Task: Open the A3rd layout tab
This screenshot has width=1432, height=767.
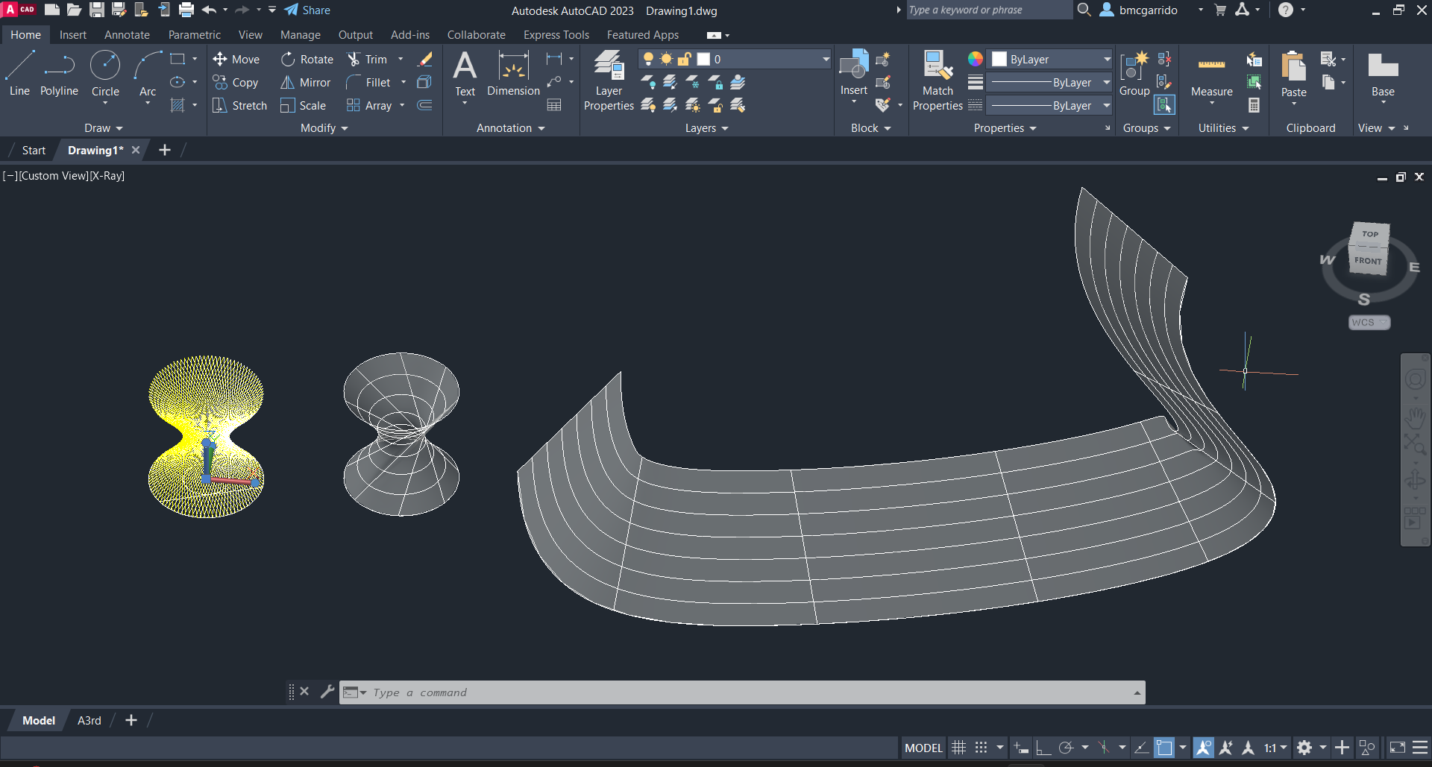Action: [x=89, y=721]
